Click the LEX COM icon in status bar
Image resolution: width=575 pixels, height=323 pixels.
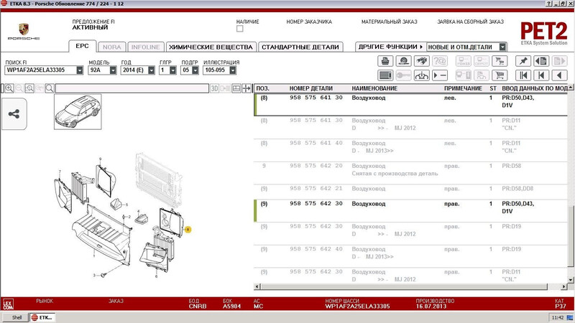[x=8, y=304]
